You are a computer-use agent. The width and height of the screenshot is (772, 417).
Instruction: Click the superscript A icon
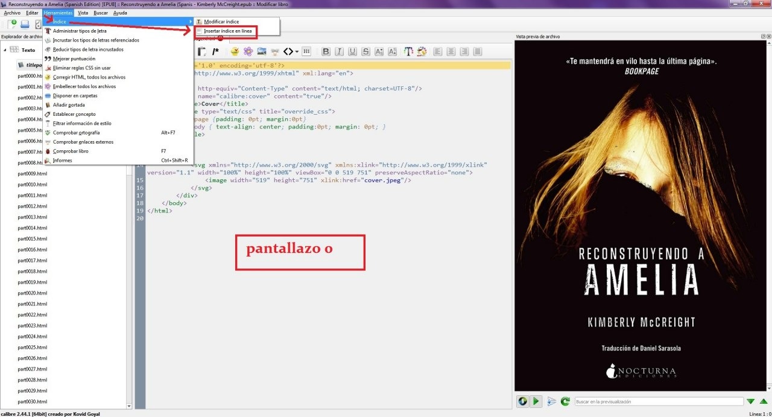click(392, 51)
